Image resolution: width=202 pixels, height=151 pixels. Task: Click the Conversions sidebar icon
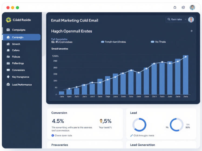pos(8,70)
